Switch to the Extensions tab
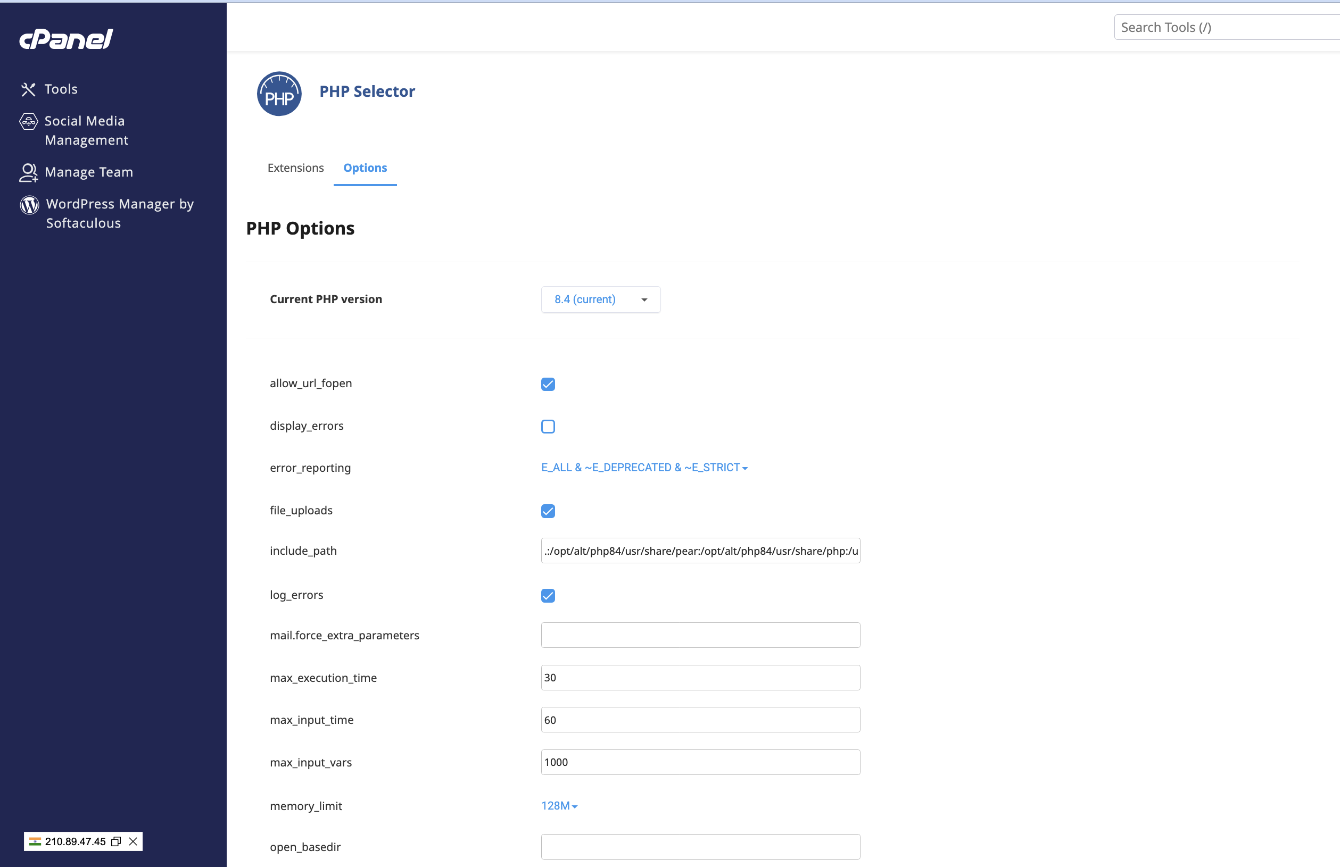Viewport: 1340px width, 867px height. [x=295, y=168]
